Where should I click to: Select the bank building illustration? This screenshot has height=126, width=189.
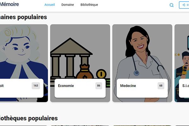(80, 52)
